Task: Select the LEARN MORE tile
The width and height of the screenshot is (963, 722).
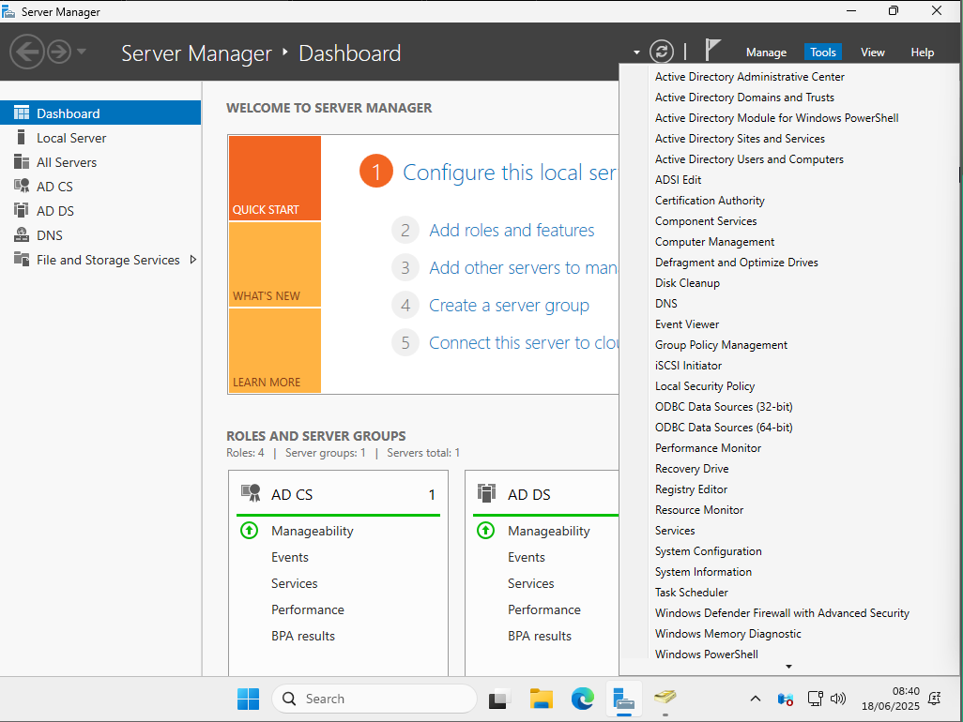Action: coord(274,351)
